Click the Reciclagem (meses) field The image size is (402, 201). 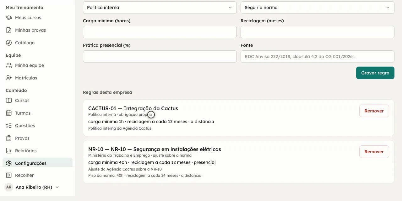click(317, 32)
